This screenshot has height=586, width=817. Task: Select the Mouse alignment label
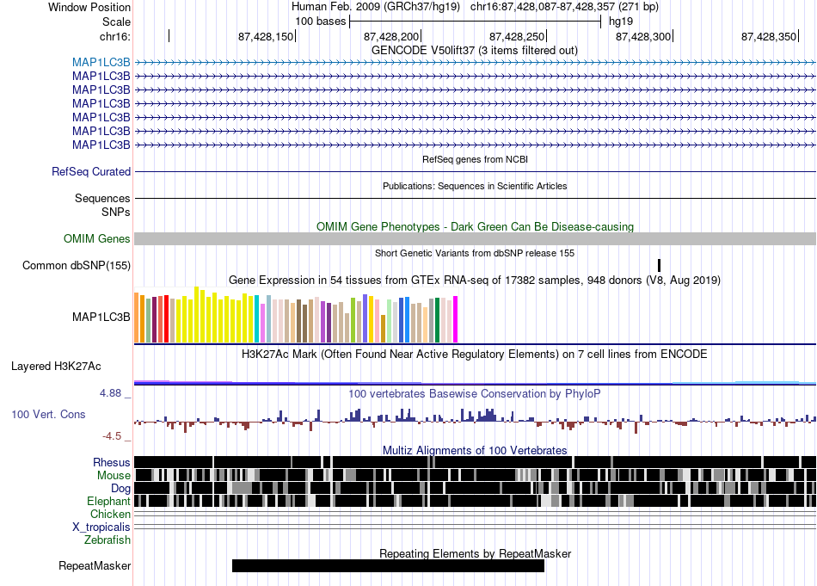click(114, 476)
